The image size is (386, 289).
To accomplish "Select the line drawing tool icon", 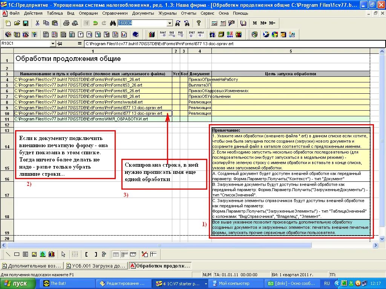I will click(x=8, y=254).
